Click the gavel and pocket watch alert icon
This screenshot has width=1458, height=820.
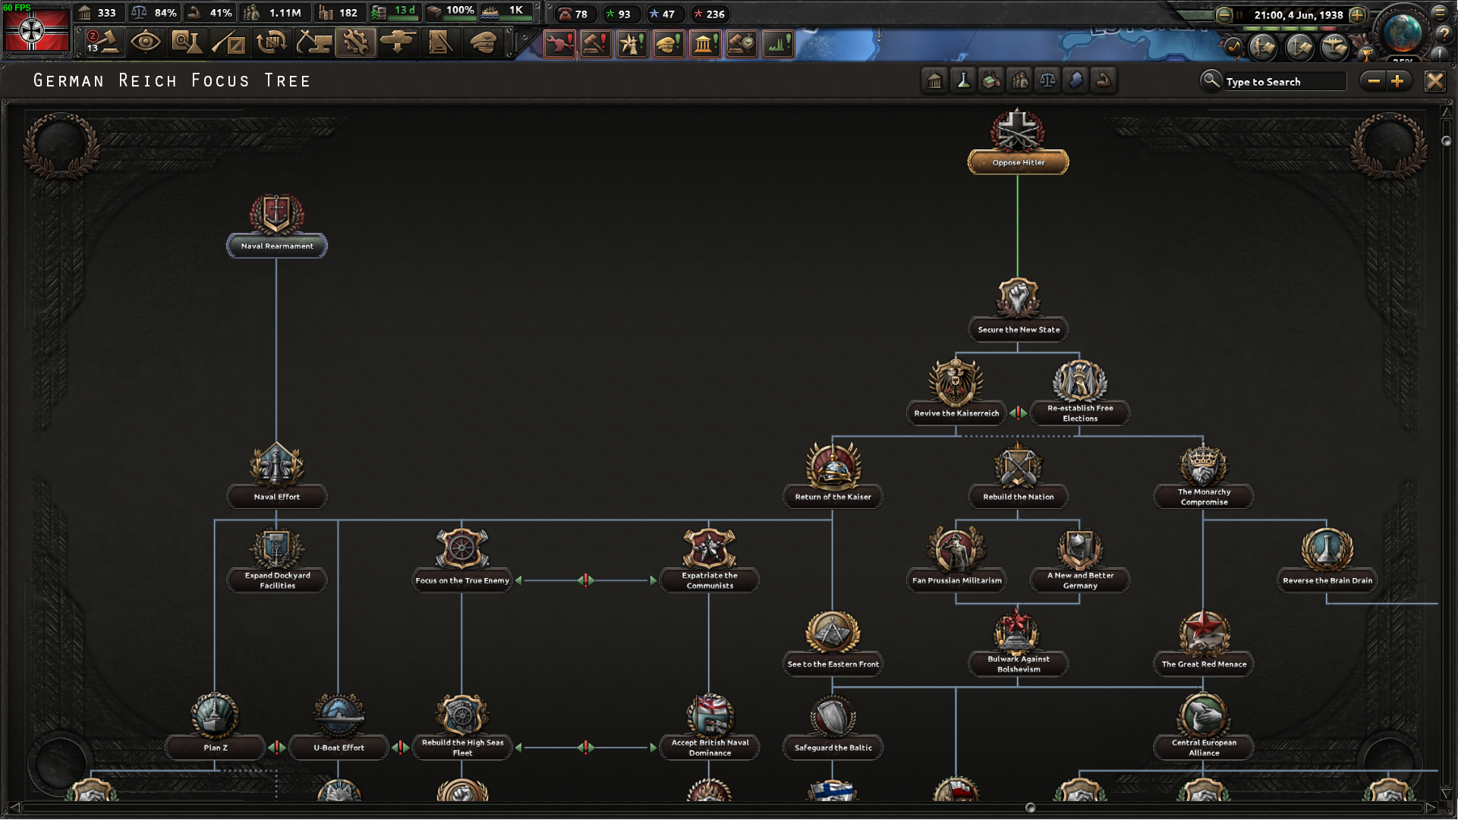pos(742,44)
